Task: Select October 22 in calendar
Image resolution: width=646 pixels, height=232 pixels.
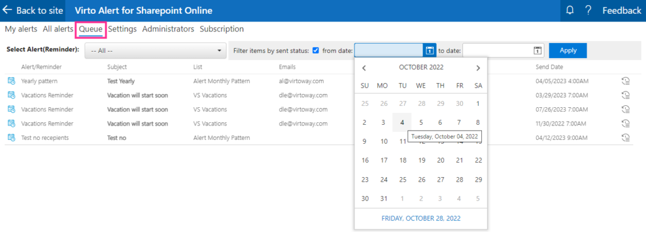Action: pyautogui.click(x=478, y=160)
